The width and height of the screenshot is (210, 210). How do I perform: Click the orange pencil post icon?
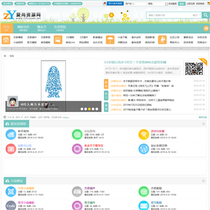pyautogui.click(x=206, y=29)
